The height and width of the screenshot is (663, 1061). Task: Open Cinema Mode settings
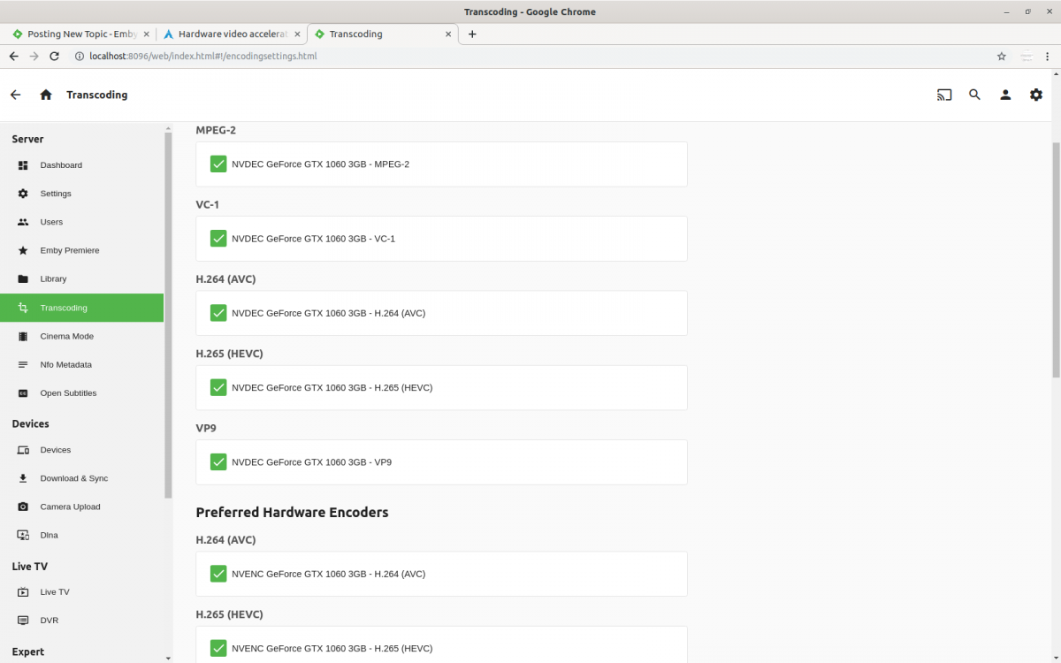pyautogui.click(x=66, y=336)
